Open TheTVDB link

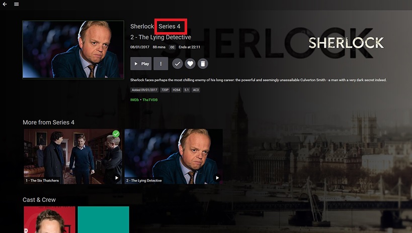click(150, 100)
